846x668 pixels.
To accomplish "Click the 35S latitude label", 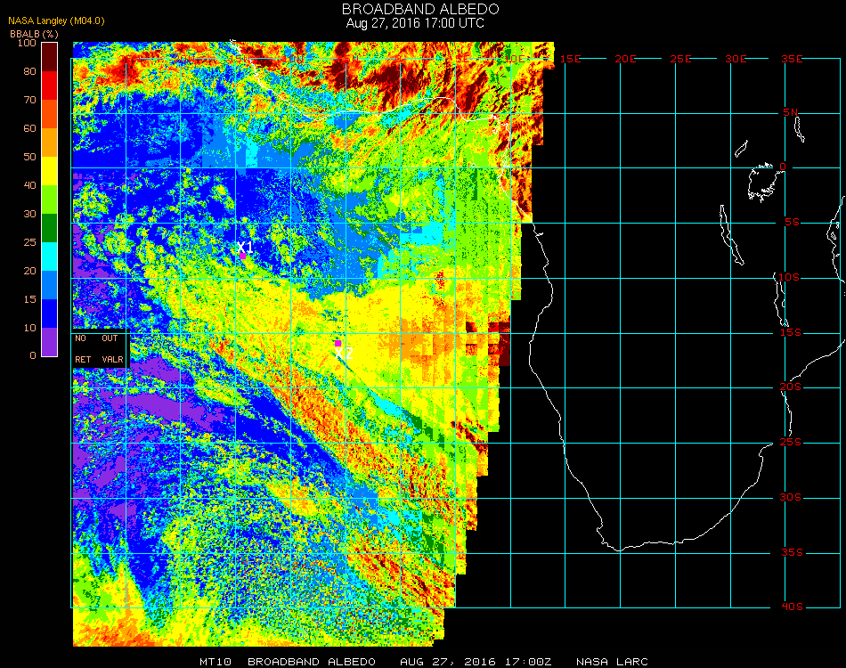I will tap(792, 552).
